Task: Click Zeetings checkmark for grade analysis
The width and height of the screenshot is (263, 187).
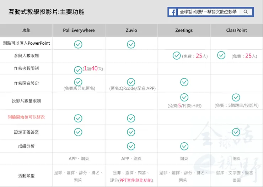Action: [x=184, y=146]
